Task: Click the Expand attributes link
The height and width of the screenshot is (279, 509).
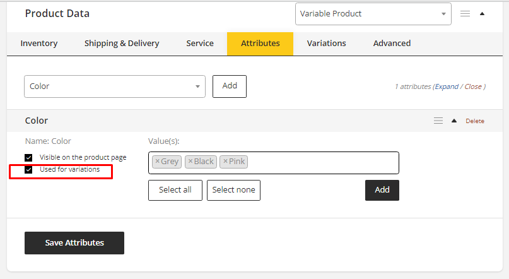Action: coord(447,86)
